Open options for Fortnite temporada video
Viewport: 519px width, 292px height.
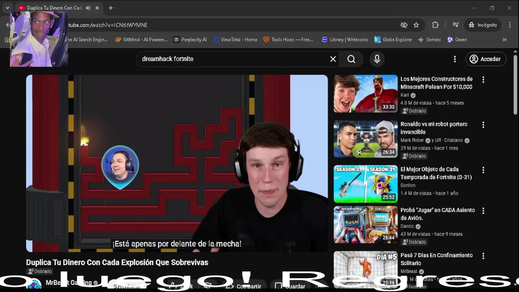point(483,170)
